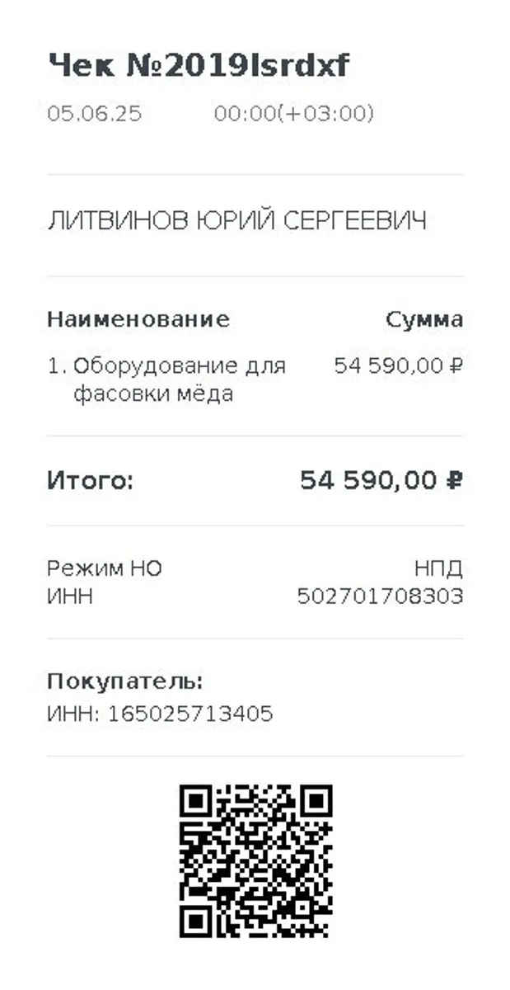The height and width of the screenshot is (990, 510).
Task: Select the date 05.06.25
Action: click(x=94, y=114)
